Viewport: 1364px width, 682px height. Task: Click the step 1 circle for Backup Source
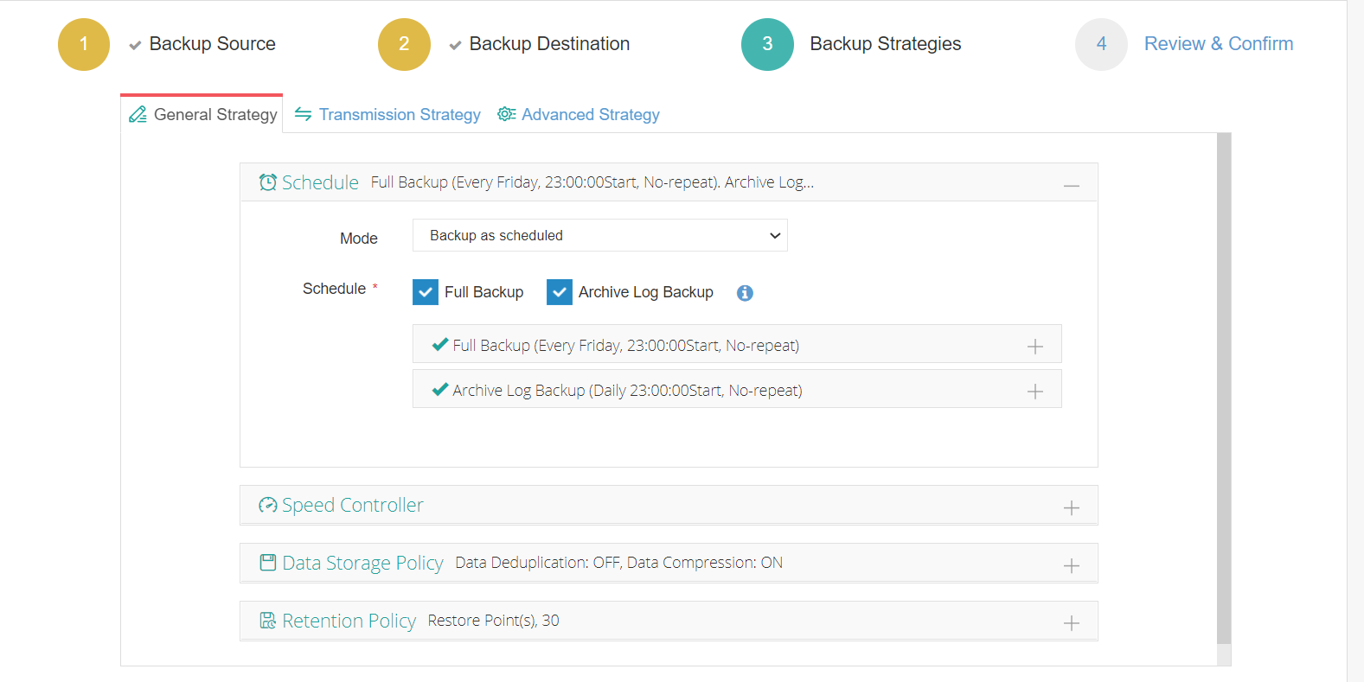84,44
